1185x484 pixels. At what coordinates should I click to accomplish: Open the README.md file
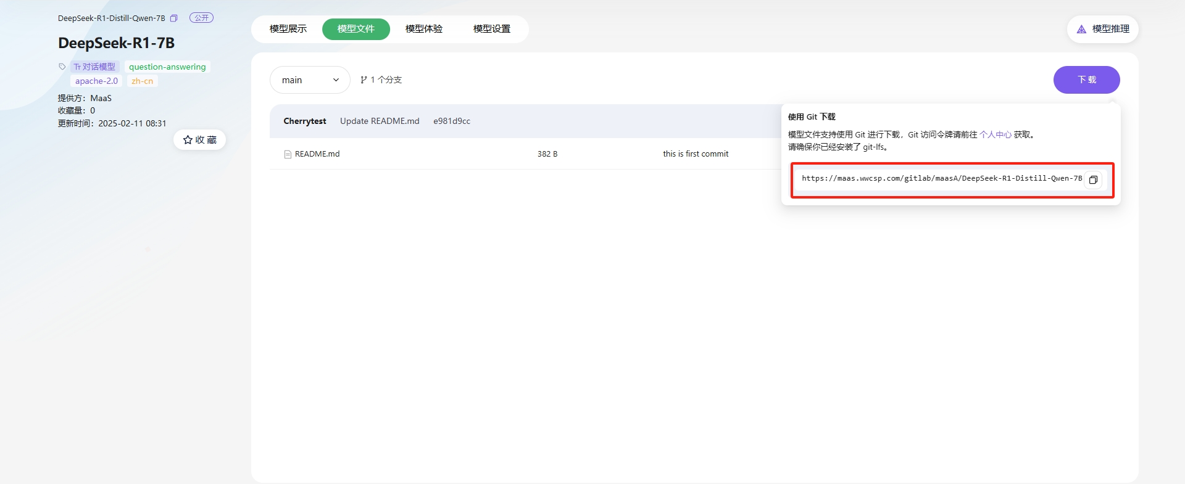pos(317,154)
